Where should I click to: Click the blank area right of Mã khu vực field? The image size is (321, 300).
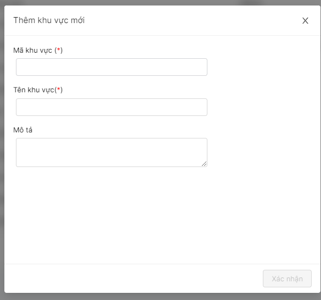(263, 67)
